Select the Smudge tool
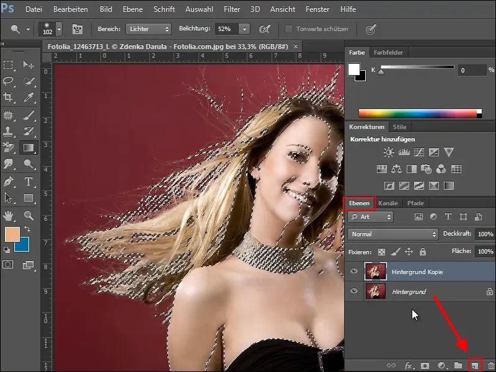This screenshot has height=372, width=496. (x=8, y=164)
